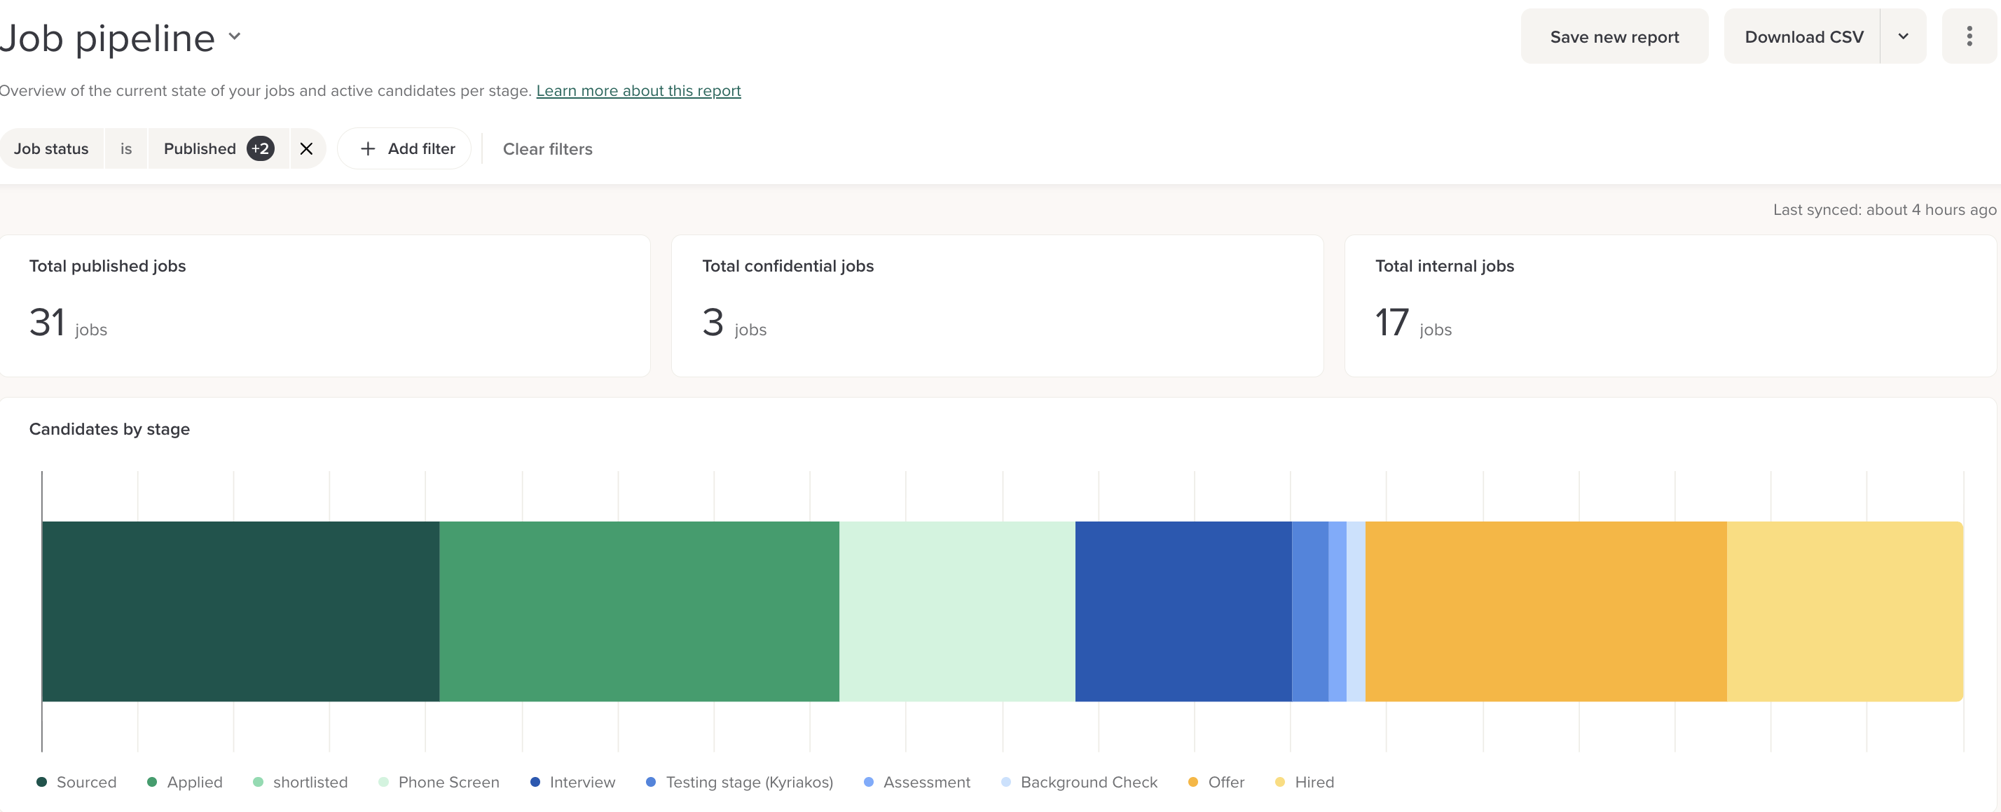
Task: Toggle Testing stage (Kyriakos) legend item
Action: coord(739,782)
